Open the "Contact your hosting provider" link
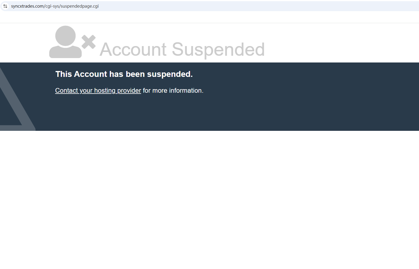Image resolution: width=419 pixels, height=269 pixels. (x=98, y=91)
